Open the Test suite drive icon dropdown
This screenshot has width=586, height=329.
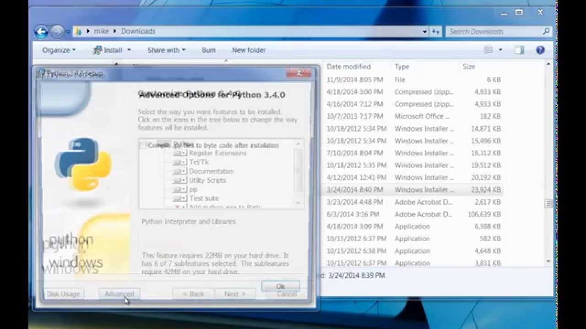(179, 198)
